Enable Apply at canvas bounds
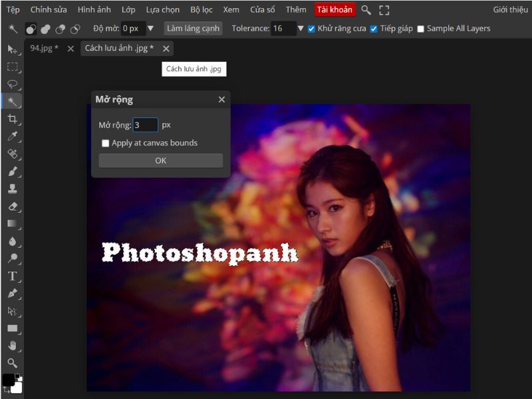 (106, 143)
